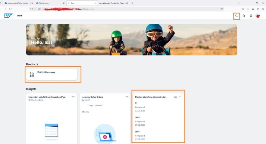
Task: Click the browser address bar
Action: point(130,9)
